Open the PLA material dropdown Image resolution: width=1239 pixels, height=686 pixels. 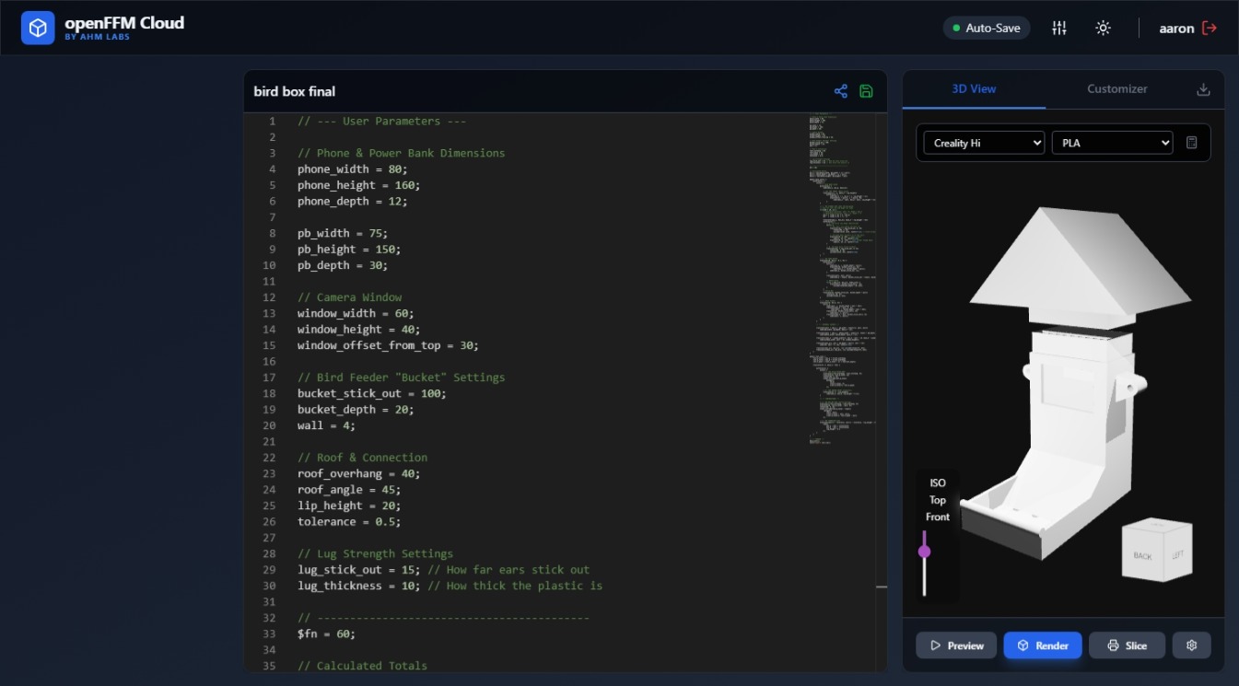[x=1112, y=143]
